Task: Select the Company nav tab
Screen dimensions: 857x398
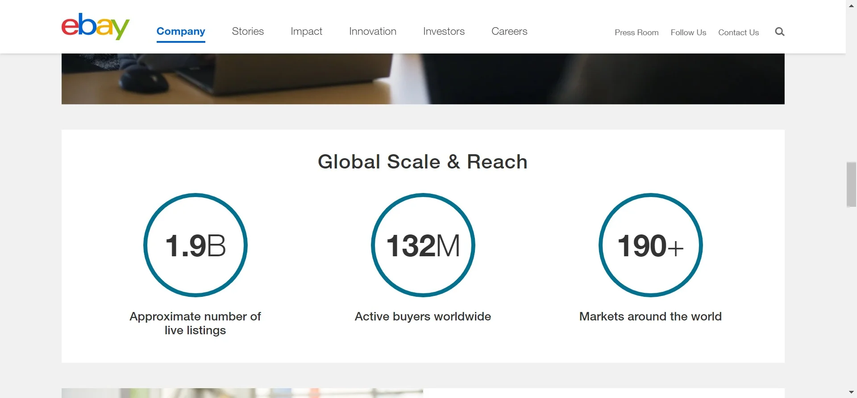Action: 181,31
